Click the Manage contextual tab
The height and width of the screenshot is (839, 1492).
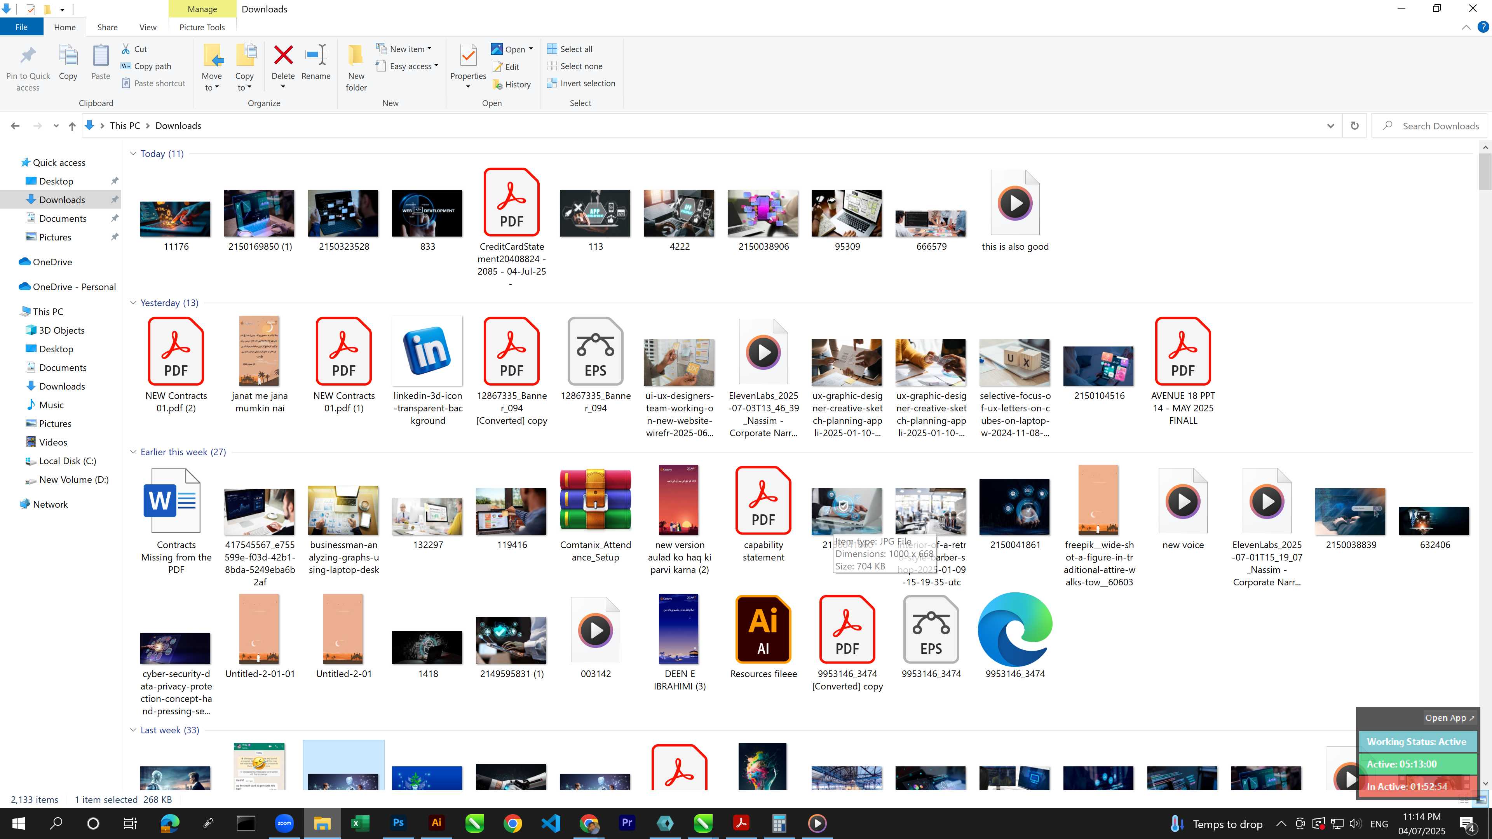(x=202, y=9)
